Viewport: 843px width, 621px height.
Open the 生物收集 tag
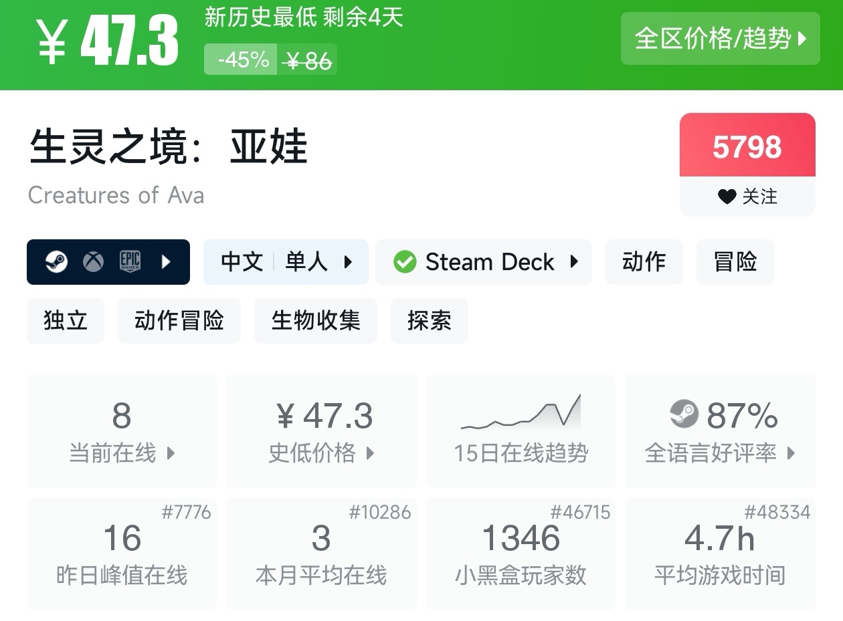pyautogui.click(x=315, y=321)
